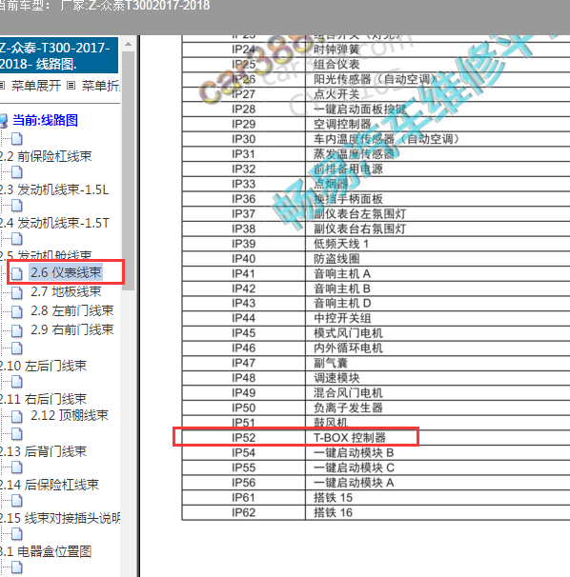Open 3.1 电器盒位置图 entry

46,551
